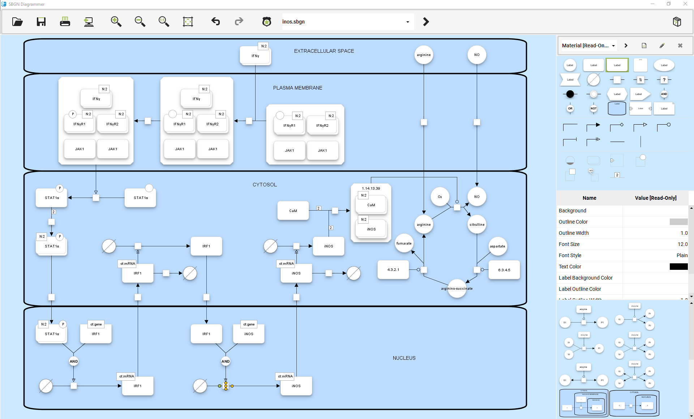This screenshot has height=419, width=694.
Task: Select the NOT logic operator glyph
Action: tap(594, 109)
